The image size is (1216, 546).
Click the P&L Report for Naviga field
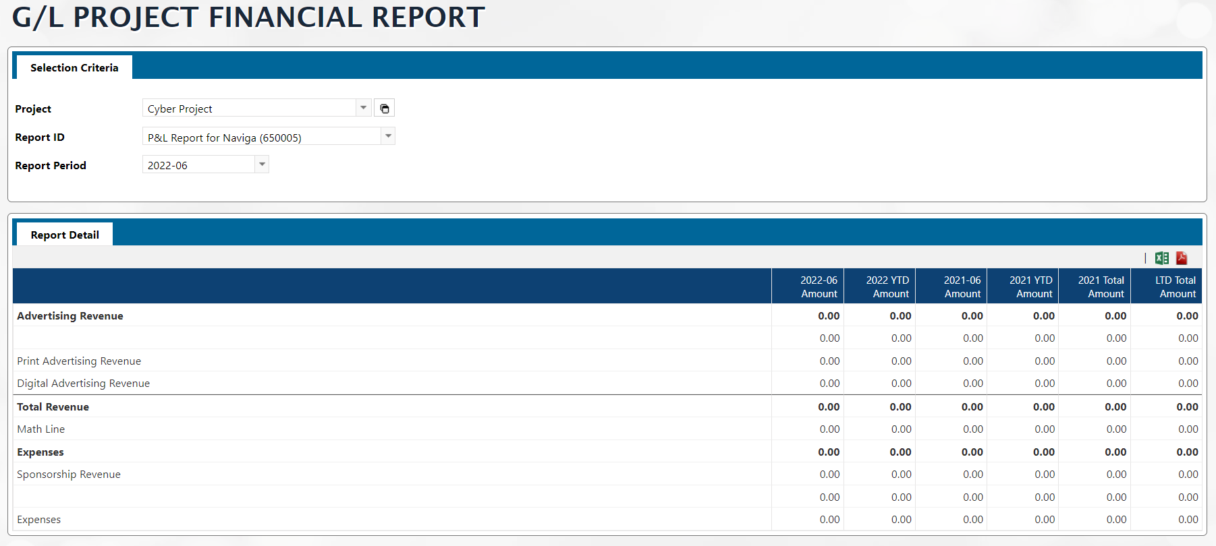pyautogui.click(x=261, y=138)
